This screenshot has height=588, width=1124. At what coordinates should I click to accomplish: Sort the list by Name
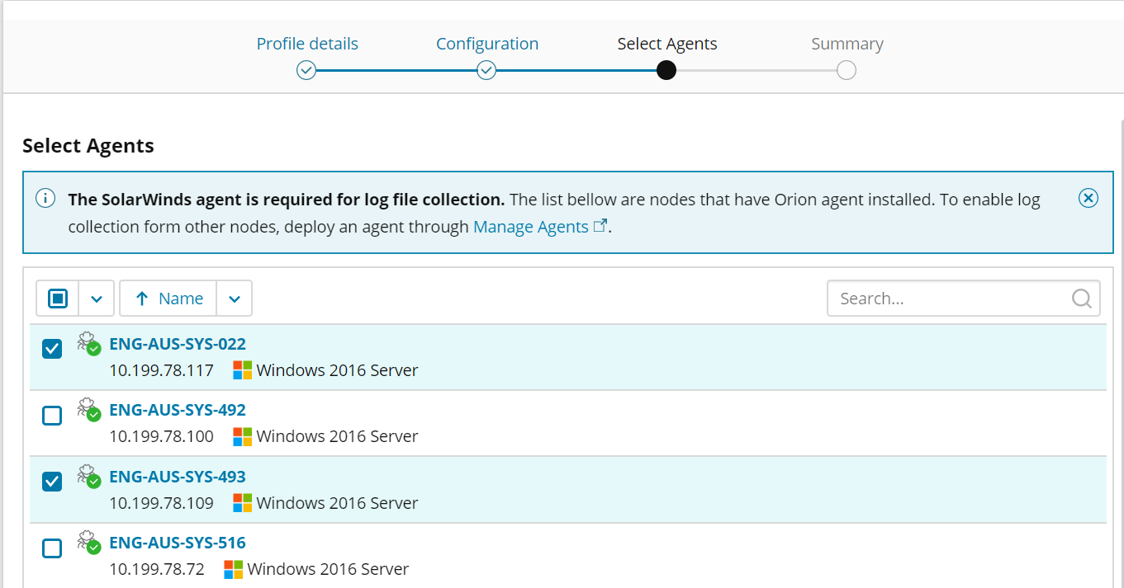[x=168, y=299]
